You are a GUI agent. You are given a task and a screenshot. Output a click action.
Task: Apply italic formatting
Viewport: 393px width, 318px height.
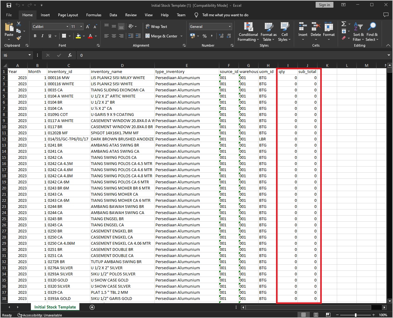coord(42,36)
